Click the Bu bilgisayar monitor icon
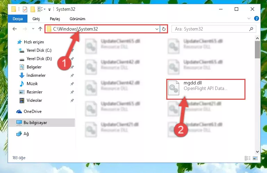The width and height of the screenshot is (267, 173). tap(19, 123)
